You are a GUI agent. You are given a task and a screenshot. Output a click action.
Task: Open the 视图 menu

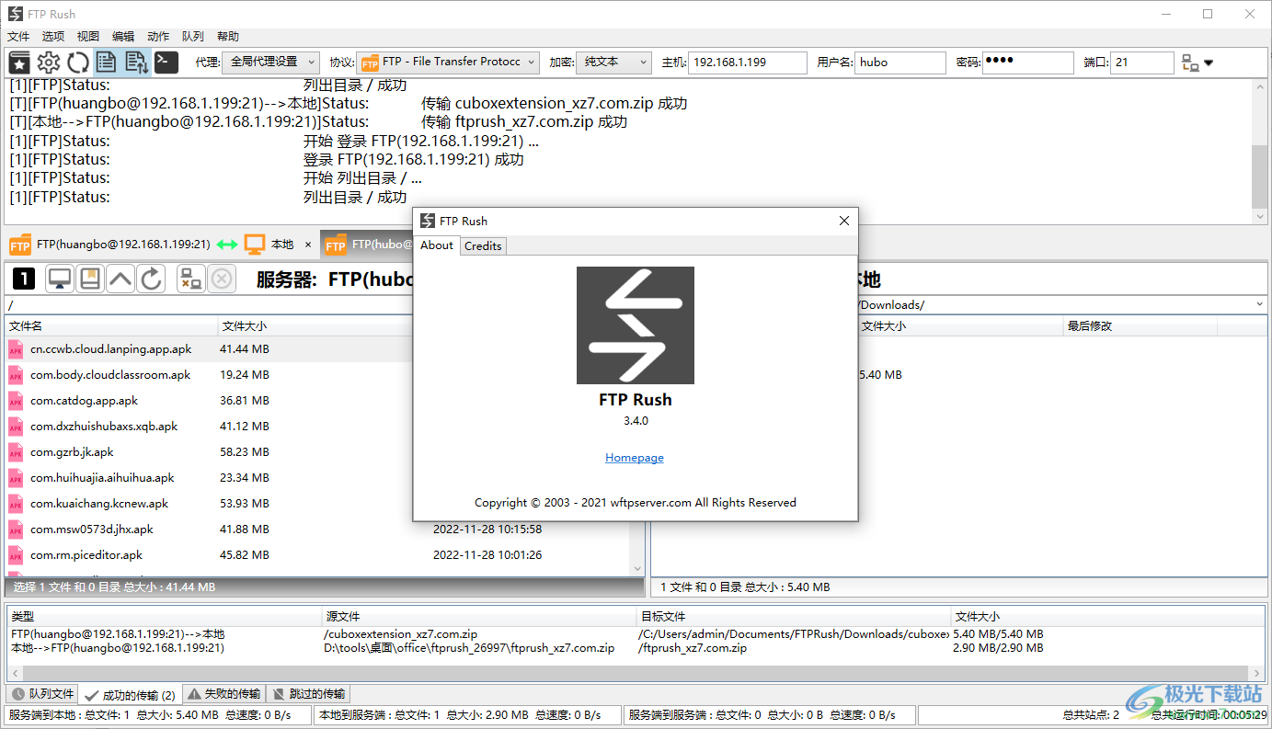pos(88,37)
